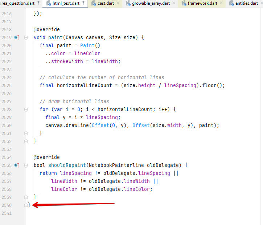Click Dart file icon on framework.dart tab
Viewport: 263px width, 225px height.
click(x=184, y=3)
